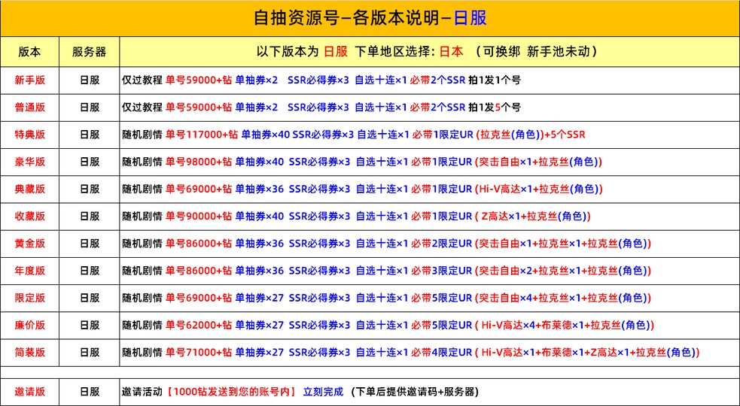Screen dimensions: 740x406
Task: Select the 限定版 version cell
Action: point(29,298)
